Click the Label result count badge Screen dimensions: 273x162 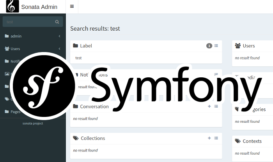pyautogui.click(x=209, y=46)
